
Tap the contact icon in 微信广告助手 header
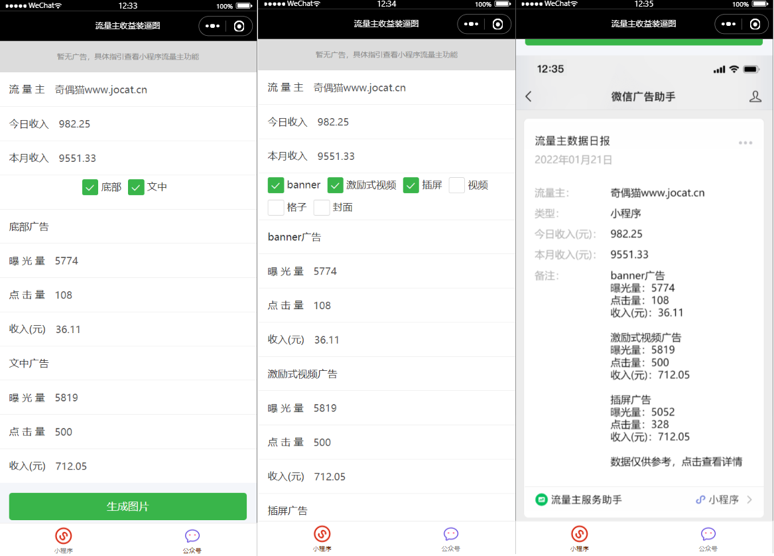pyautogui.click(x=755, y=96)
